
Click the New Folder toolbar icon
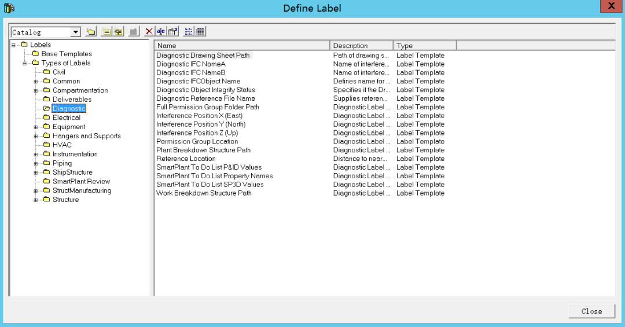pyautogui.click(x=91, y=31)
